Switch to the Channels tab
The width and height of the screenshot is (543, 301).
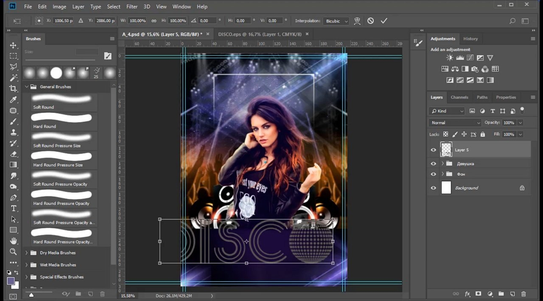point(459,97)
